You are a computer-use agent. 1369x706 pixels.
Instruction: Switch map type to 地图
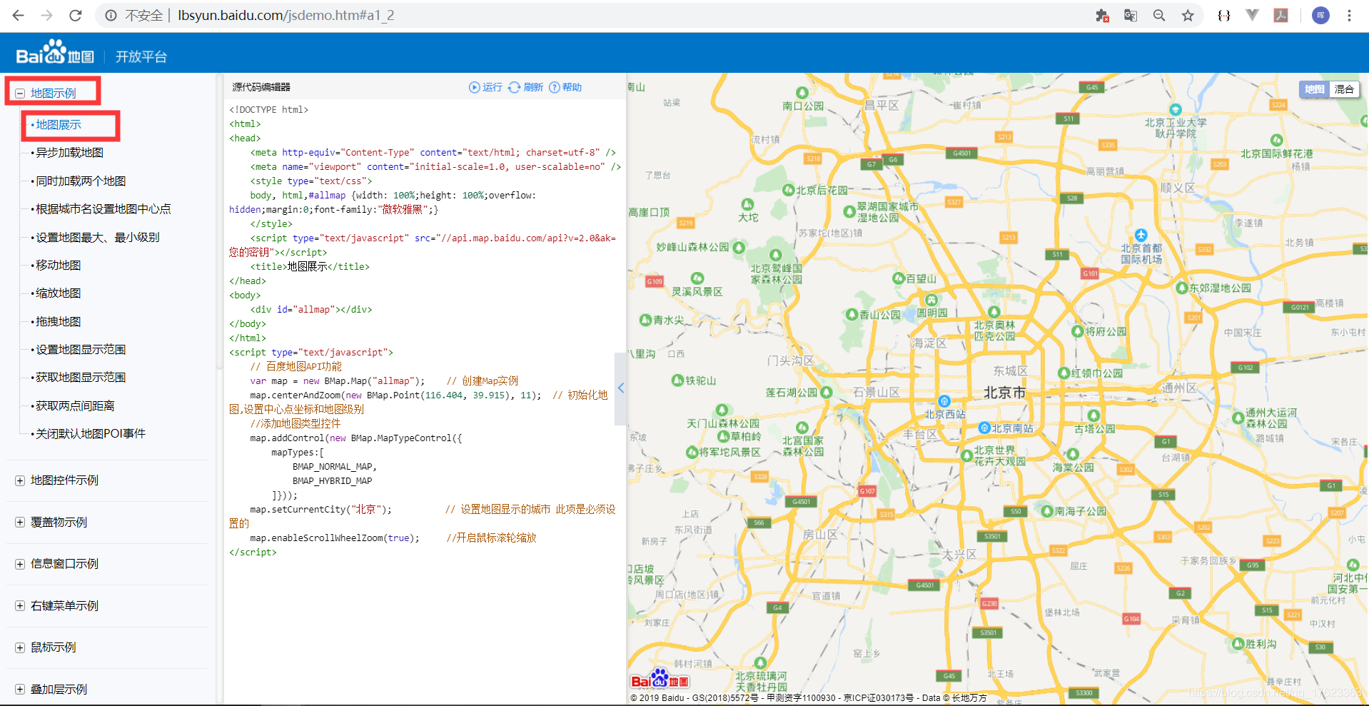pyautogui.click(x=1314, y=89)
